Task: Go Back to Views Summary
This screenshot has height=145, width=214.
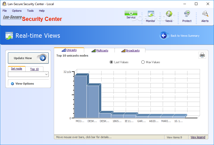Action: click(x=185, y=36)
